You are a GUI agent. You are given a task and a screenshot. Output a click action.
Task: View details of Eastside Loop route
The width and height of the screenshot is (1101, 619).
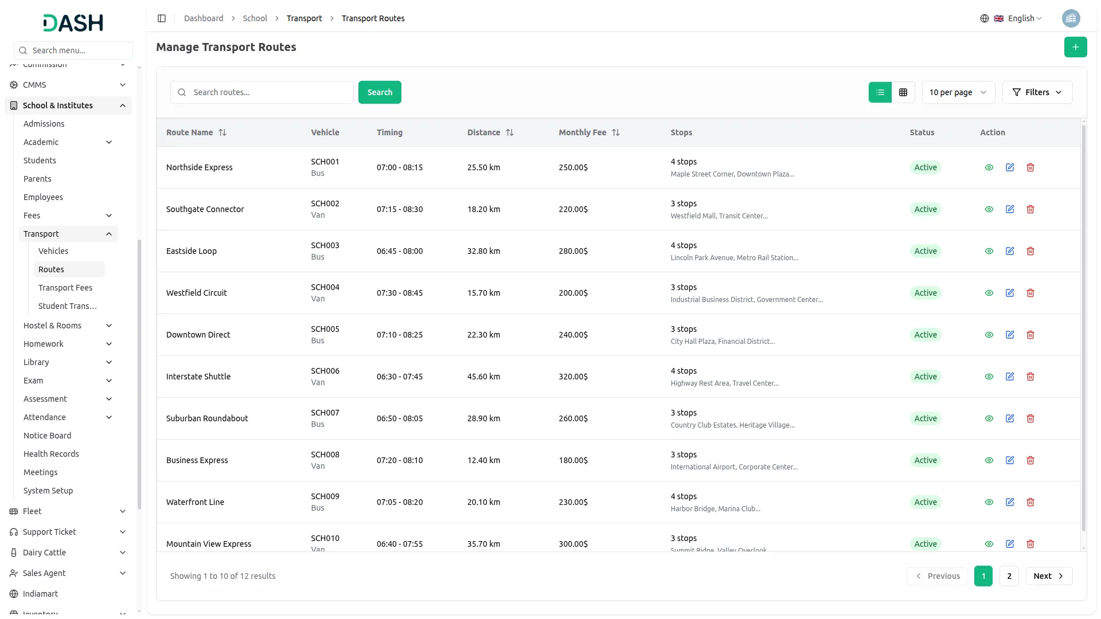[989, 251]
